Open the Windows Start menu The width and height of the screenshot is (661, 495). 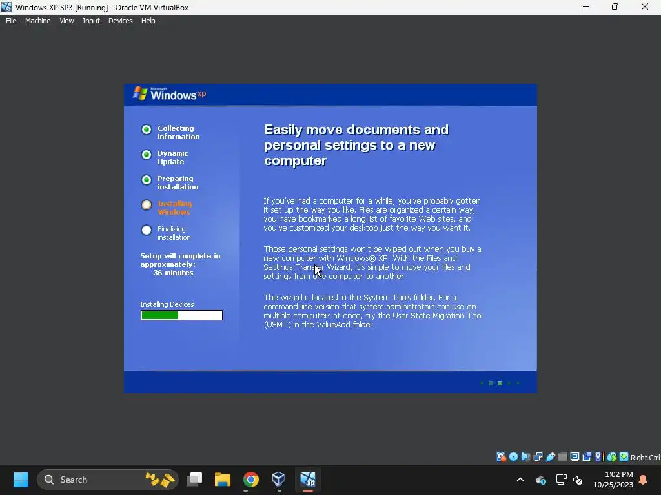[21, 480]
